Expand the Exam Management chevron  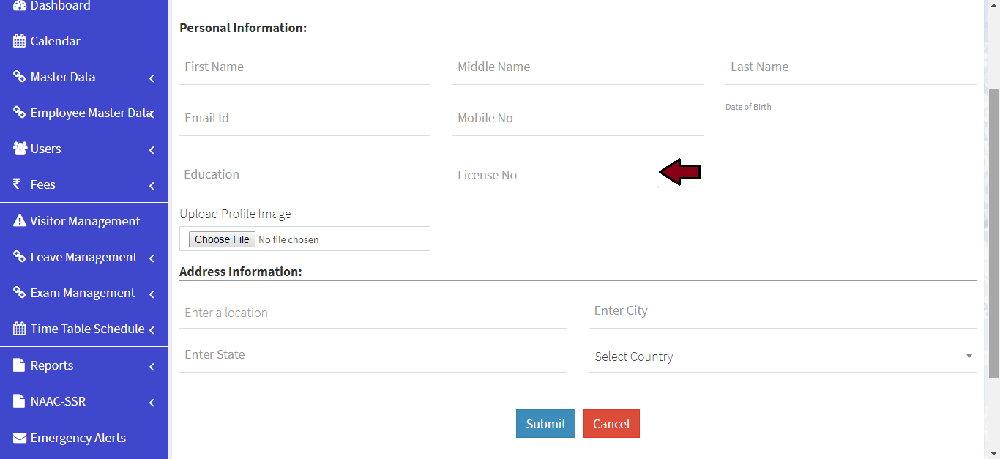[152, 294]
